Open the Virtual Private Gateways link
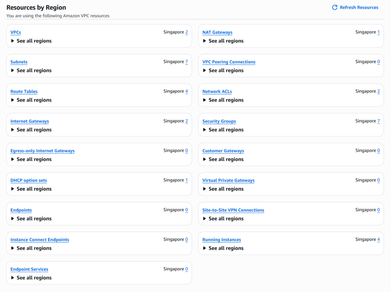 [x=228, y=181]
